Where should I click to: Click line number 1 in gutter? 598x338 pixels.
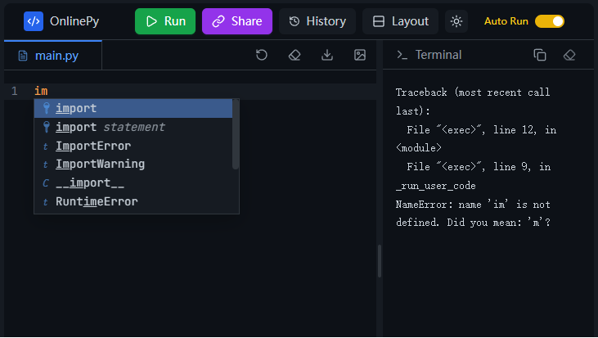coord(15,91)
